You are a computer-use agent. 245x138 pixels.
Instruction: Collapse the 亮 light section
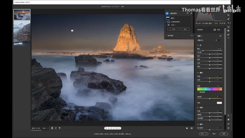click(198, 45)
